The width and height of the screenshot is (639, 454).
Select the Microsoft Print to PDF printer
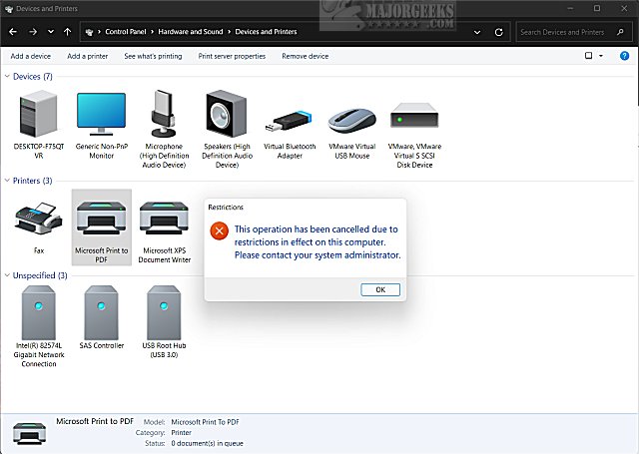tap(102, 227)
